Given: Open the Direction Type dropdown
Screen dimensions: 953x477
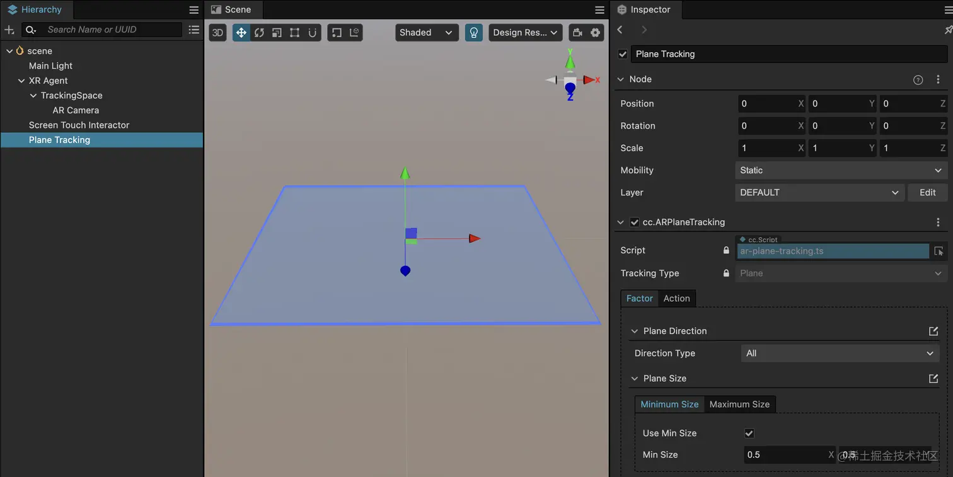Looking at the screenshot, I should (x=840, y=353).
